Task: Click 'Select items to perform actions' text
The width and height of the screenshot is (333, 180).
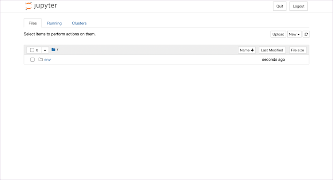Action: 59,34
